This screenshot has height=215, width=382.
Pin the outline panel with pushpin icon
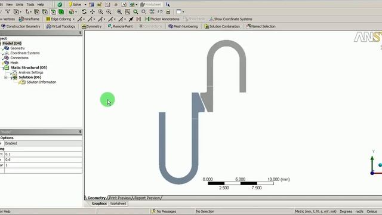coord(80,33)
